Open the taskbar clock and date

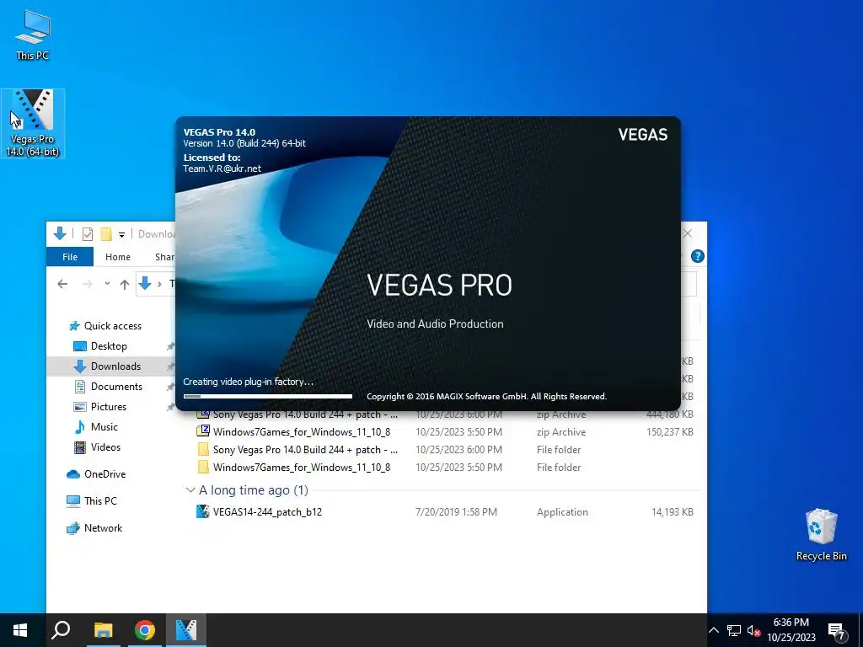click(791, 630)
